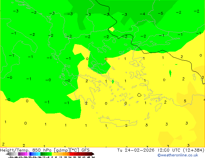Screen dimensions: 205x158
Task: Click the "12:00 UTC" valid time text
Action: tap(170, 150)
